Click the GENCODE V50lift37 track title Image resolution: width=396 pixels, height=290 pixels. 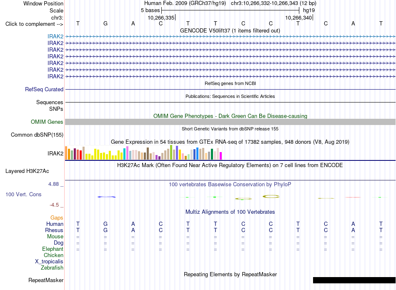click(230, 30)
